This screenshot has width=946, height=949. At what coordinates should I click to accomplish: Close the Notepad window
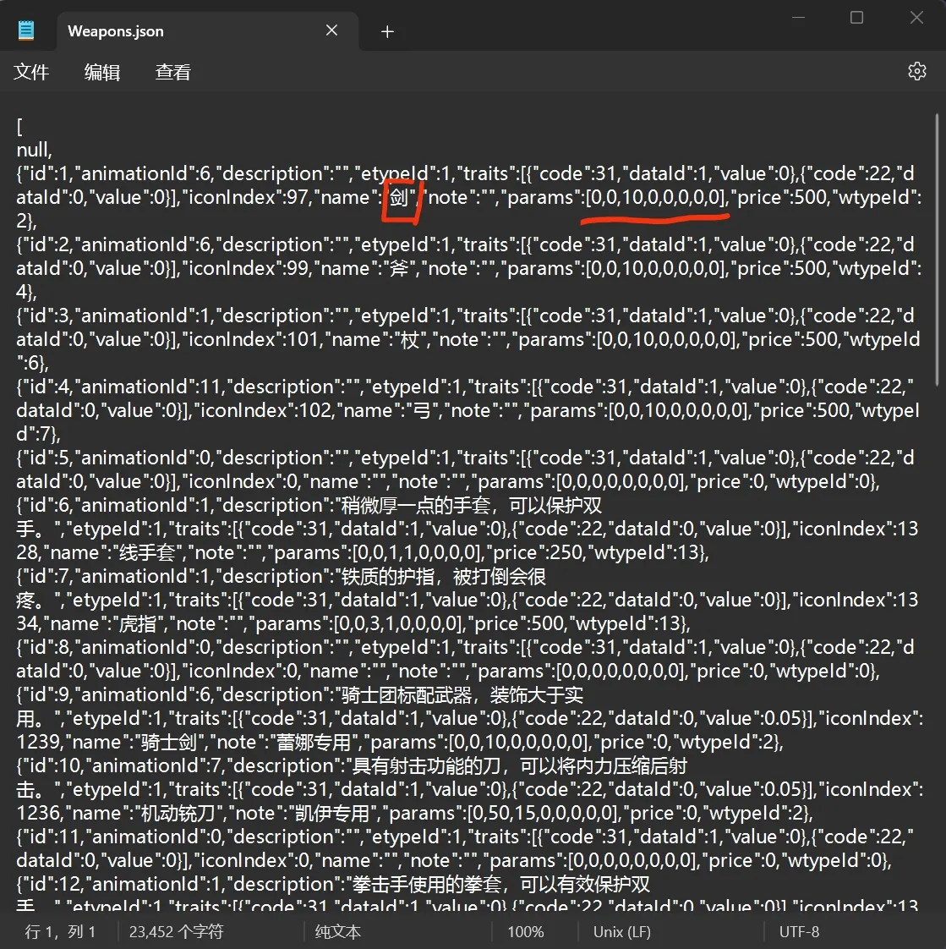(916, 18)
